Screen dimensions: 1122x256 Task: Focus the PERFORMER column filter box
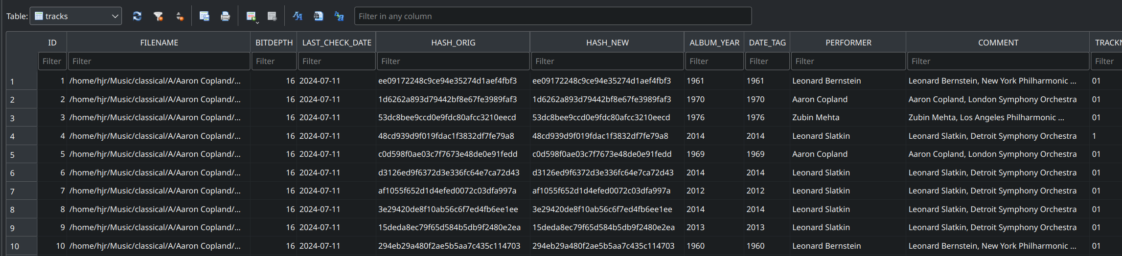[x=848, y=61]
